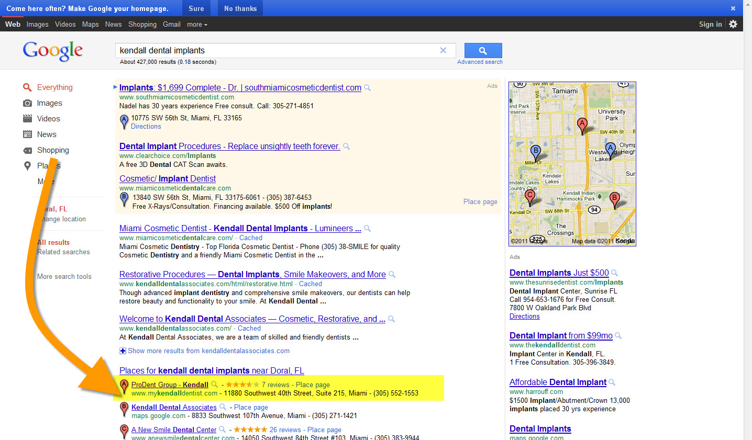Click red marker A beside ProDent Group
752x440 pixels.
[124, 387]
